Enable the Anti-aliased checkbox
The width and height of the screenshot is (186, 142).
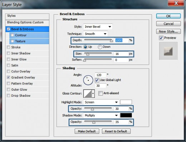pos(101,93)
